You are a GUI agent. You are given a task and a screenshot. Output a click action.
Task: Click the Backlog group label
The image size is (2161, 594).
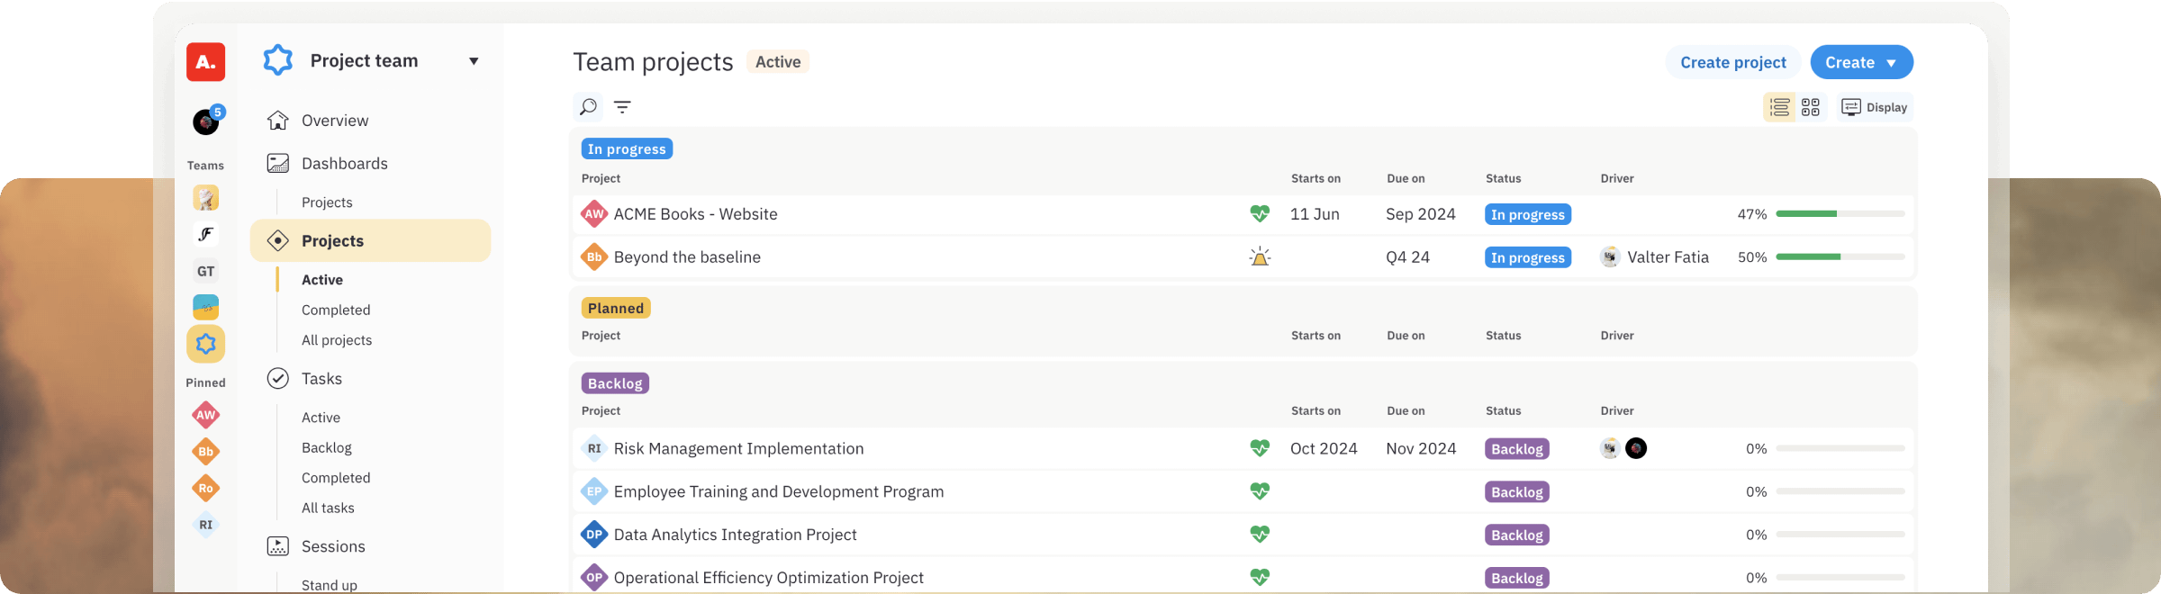click(615, 383)
